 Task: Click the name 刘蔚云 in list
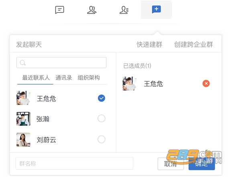point(46,140)
